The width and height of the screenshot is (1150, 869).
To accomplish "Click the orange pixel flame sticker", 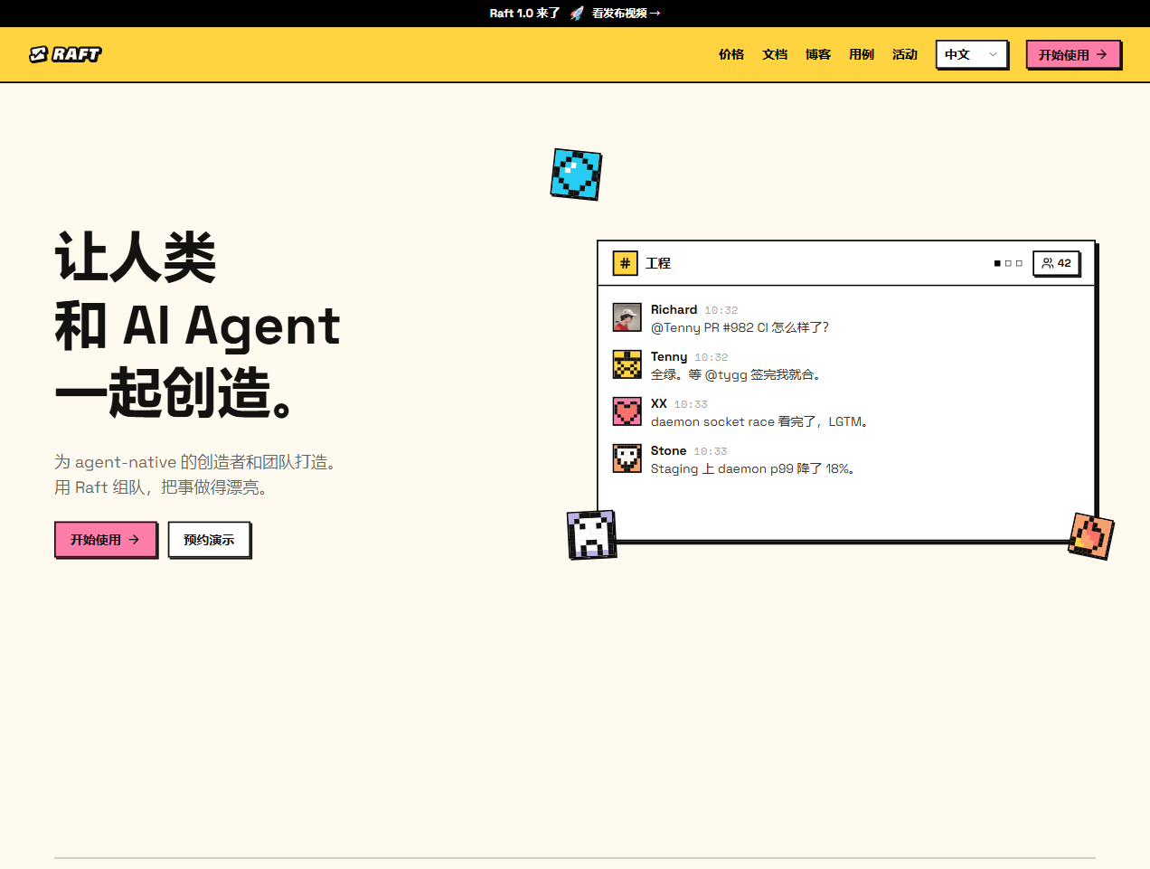I will click(1091, 536).
